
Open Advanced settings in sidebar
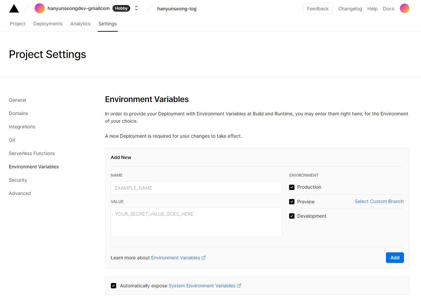point(20,193)
